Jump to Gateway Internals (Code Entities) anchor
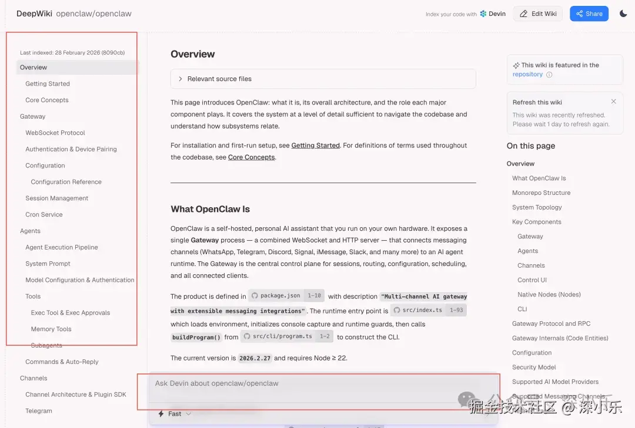The image size is (635, 428). point(560,338)
